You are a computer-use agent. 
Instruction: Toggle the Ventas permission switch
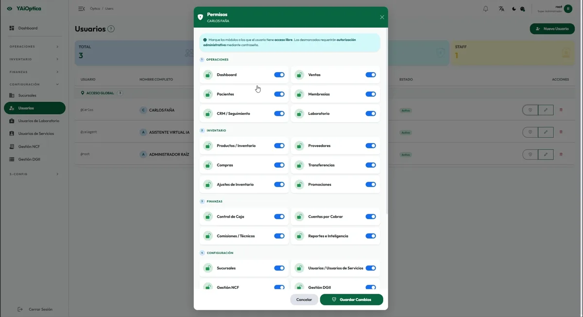point(371,75)
